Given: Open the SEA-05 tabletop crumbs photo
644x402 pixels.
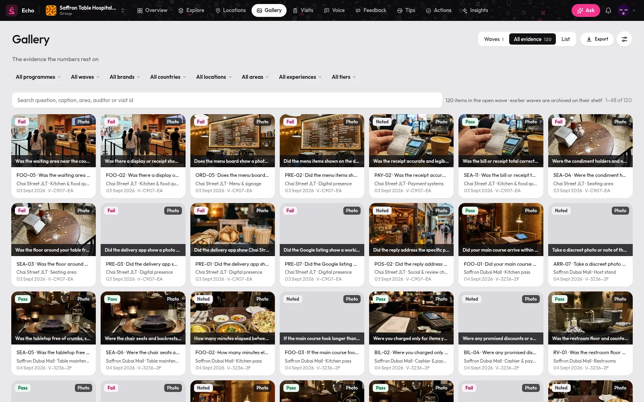Looking at the screenshot, I should (54, 318).
